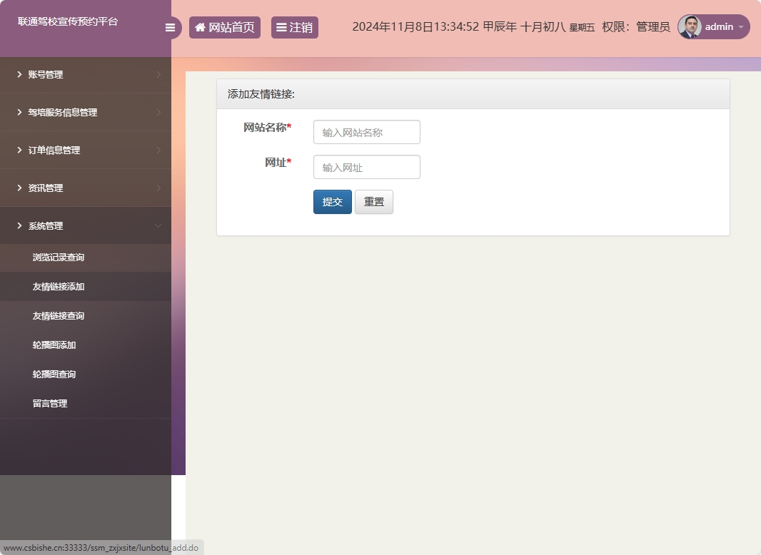Toggle sidebar with hamburger menu icon
This screenshot has width=761, height=555.
pyautogui.click(x=170, y=28)
